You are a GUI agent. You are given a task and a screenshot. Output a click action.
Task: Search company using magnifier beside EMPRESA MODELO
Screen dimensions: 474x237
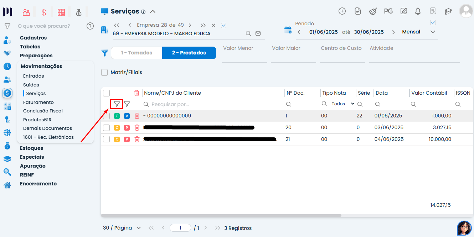(248, 33)
